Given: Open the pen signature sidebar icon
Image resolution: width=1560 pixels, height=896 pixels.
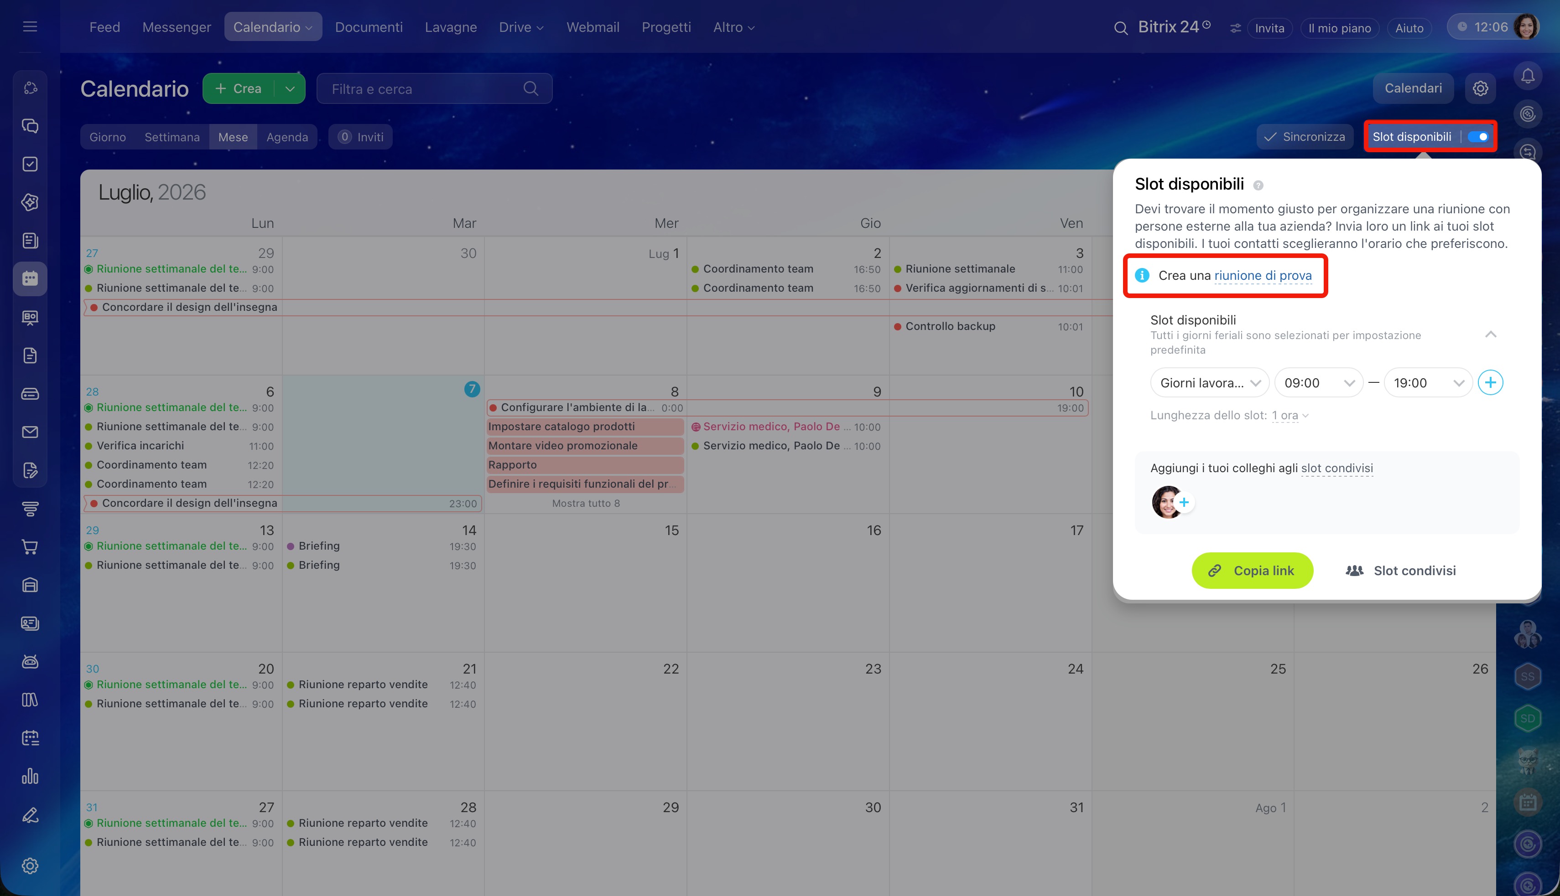Looking at the screenshot, I should [30, 815].
